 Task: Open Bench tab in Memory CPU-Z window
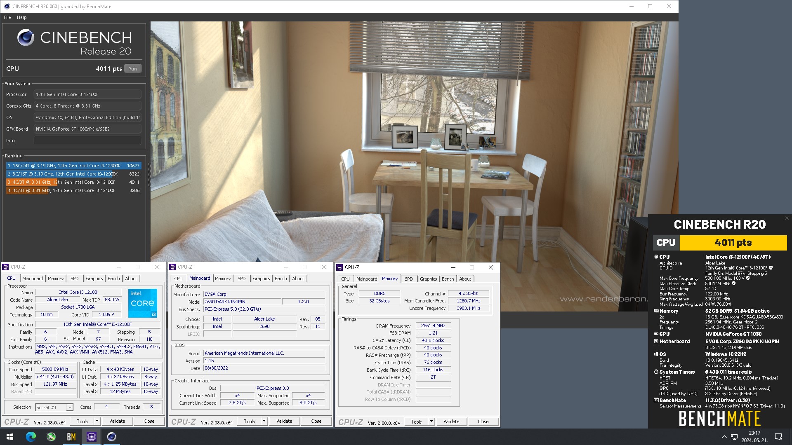tap(448, 279)
